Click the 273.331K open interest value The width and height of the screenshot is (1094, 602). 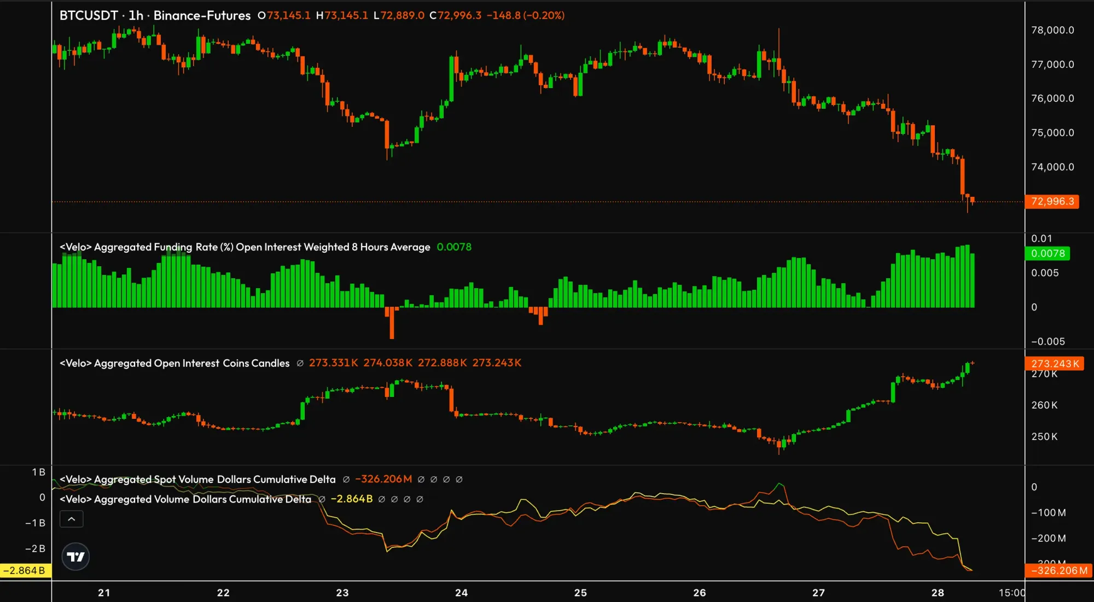coord(334,363)
